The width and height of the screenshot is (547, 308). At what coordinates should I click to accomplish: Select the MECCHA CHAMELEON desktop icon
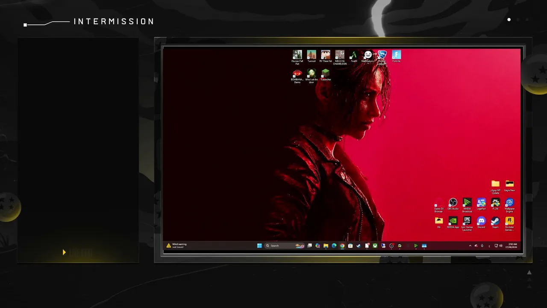340,57
